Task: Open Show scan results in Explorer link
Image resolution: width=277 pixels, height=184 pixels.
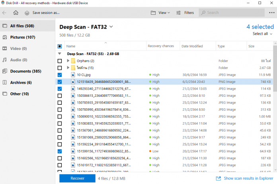Action: tap(245, 178)
